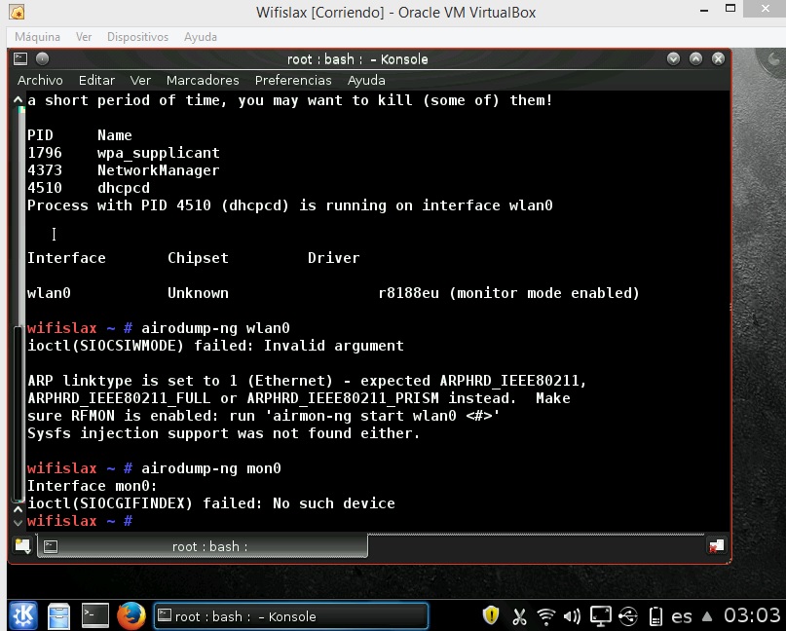
Task: Click PID '1796' in the process list
Action: (x=45, y=153)
